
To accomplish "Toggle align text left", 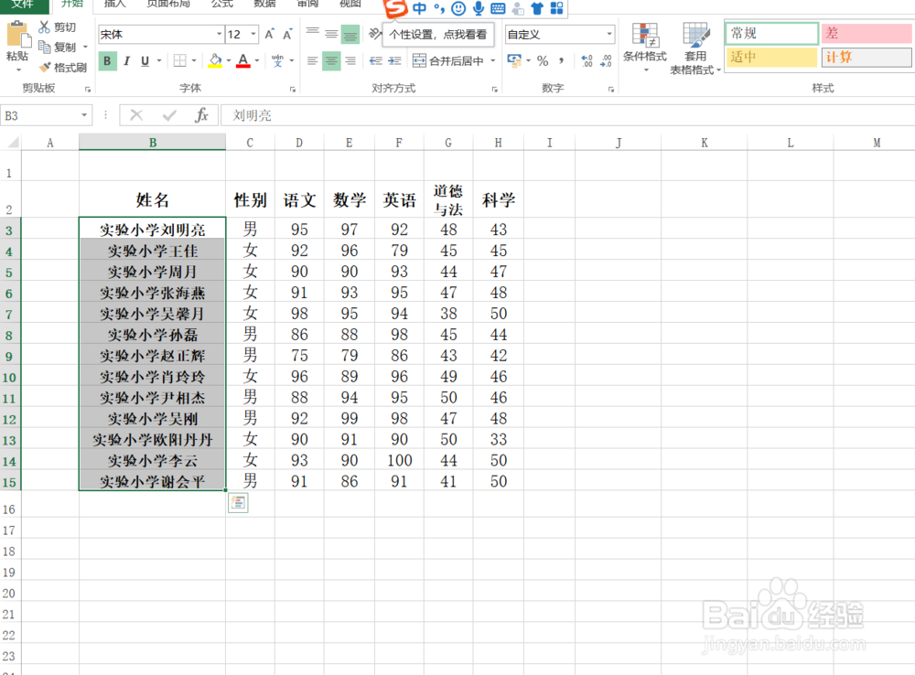I will 313,60.
